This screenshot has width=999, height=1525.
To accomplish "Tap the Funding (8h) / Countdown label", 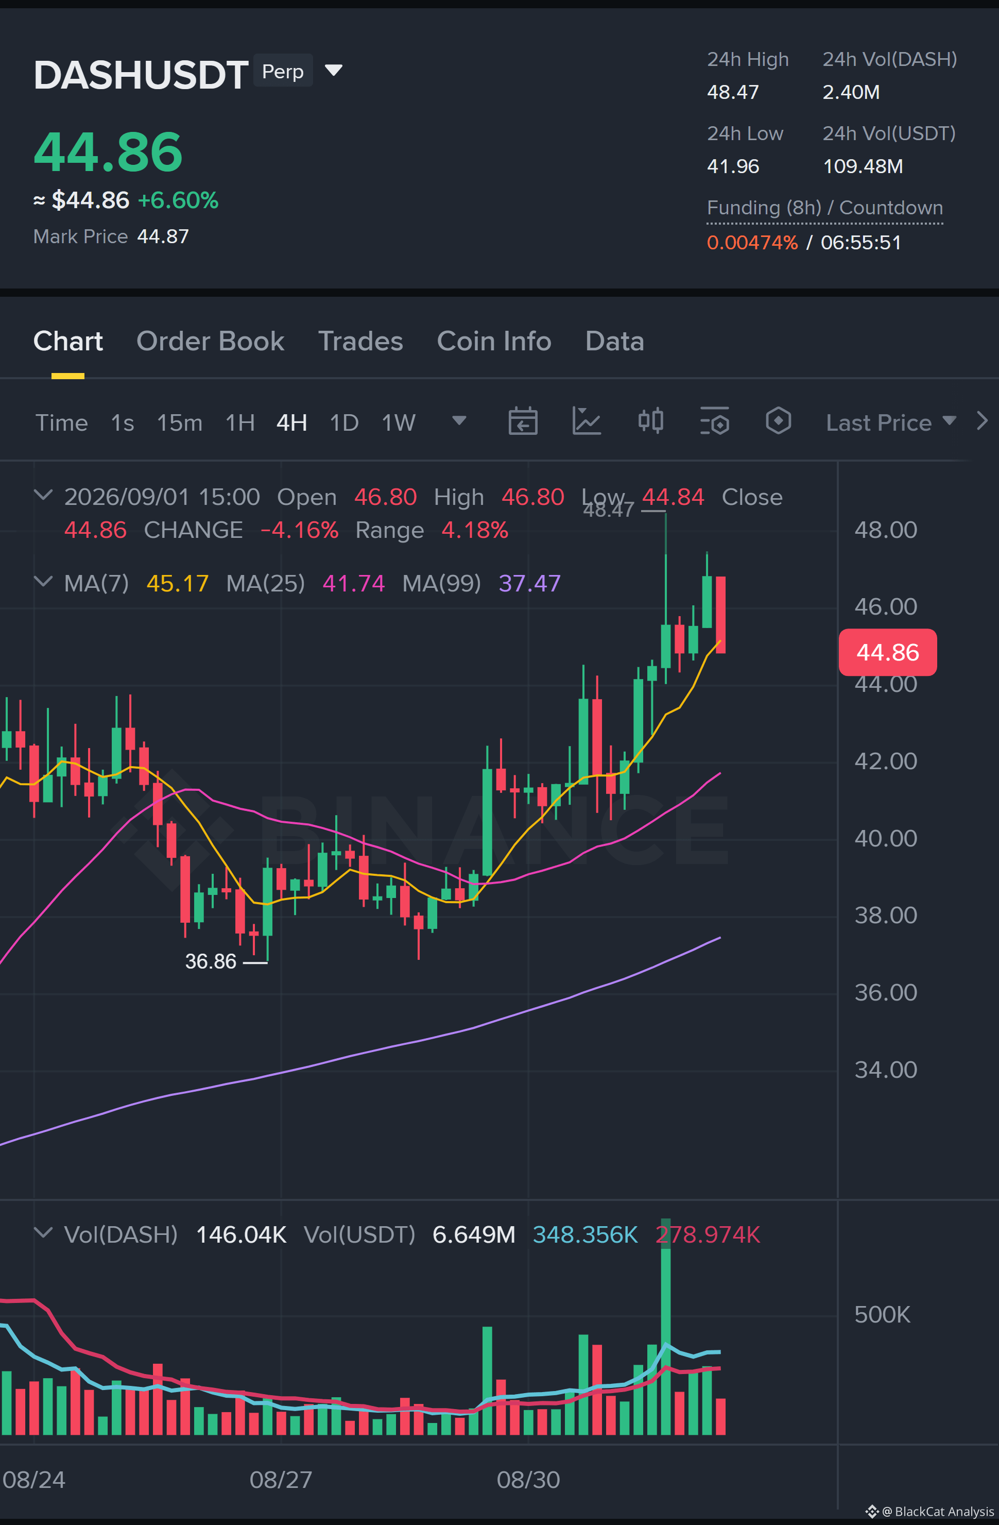I will 825,208.
